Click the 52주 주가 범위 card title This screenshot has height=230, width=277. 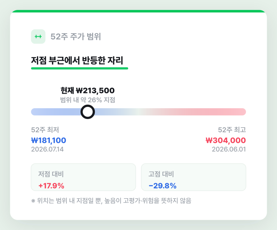coord(75,37)
